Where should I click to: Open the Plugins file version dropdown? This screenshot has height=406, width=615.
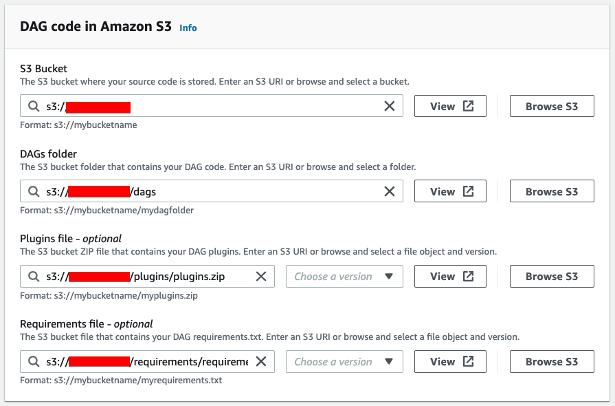click(344, 277)
